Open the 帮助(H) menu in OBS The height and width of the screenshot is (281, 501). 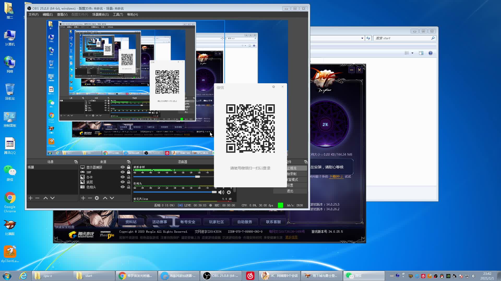[x=133, y=15]
